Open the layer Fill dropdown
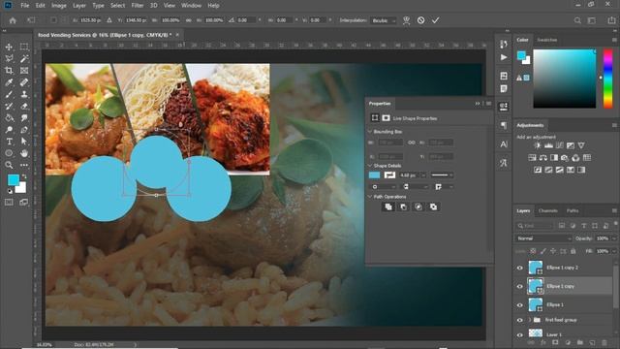Screen dimensions: 620x349 614,251
